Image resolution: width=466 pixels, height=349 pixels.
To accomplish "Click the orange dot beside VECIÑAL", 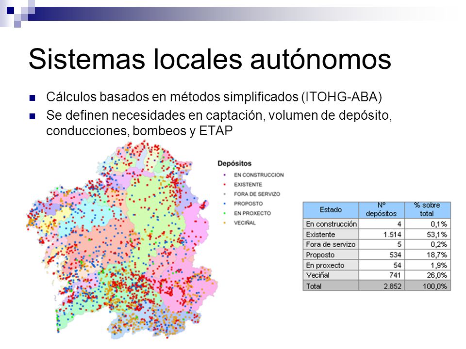I will click(x=224, y=222).
